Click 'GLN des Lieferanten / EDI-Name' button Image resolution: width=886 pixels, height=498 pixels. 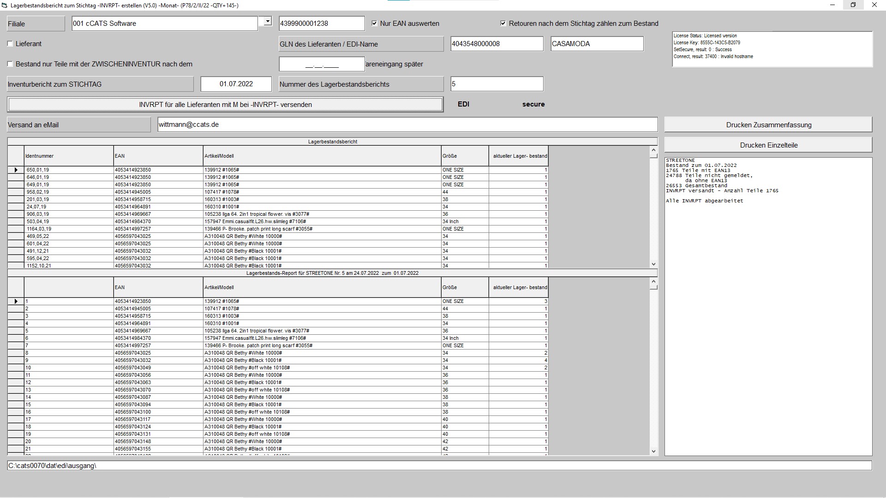(361, 44)
